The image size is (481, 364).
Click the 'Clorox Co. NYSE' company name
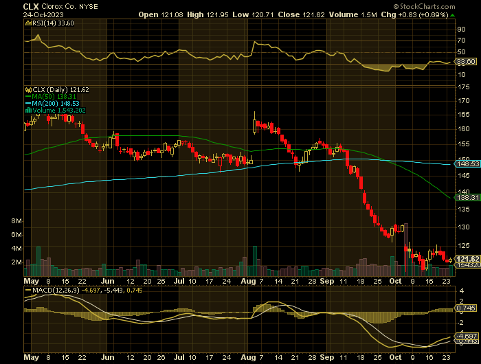(x=69, y=6)
